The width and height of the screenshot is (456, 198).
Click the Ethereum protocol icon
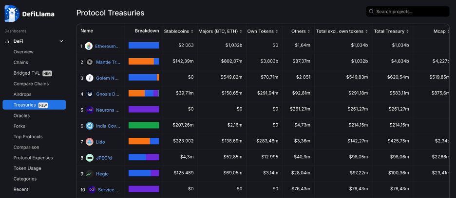click(89, 46)
